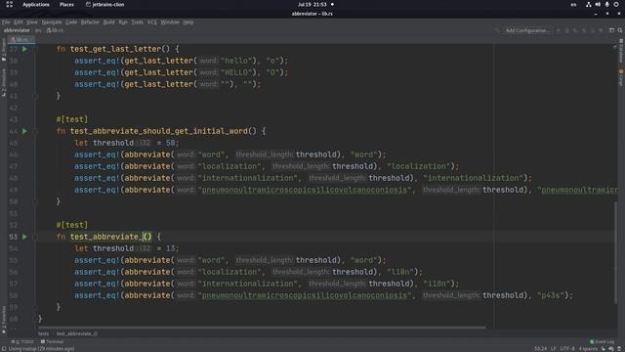625x352 pixels.
Task: Open the Structure tool window strip
Action: [4, 82]
